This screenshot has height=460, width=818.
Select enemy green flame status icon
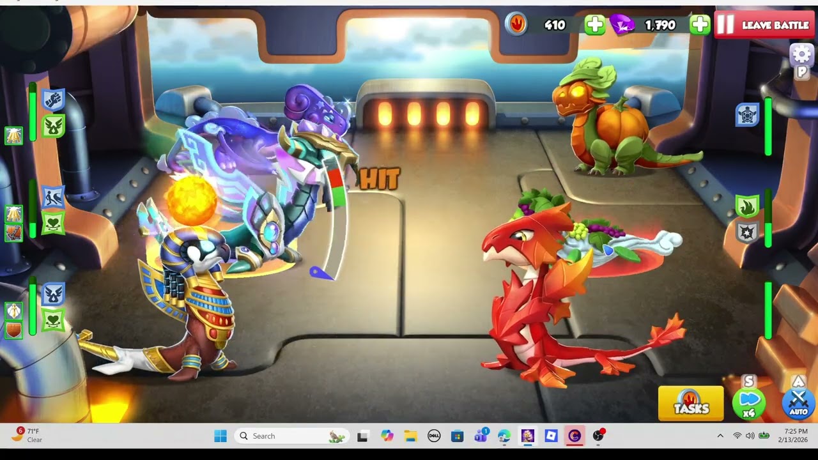(747, 206)
